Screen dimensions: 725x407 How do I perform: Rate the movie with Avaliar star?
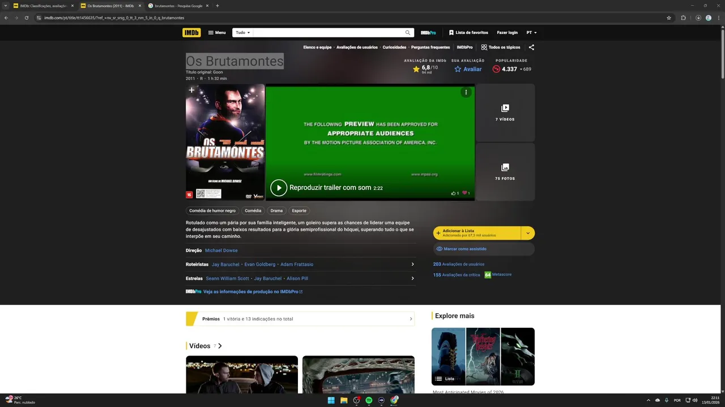point(468,69)
